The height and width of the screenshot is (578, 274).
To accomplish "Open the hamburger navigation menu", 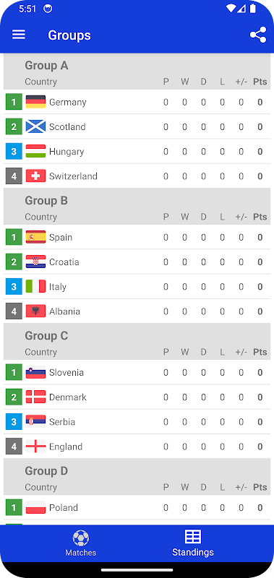I will tap(19, 35).
